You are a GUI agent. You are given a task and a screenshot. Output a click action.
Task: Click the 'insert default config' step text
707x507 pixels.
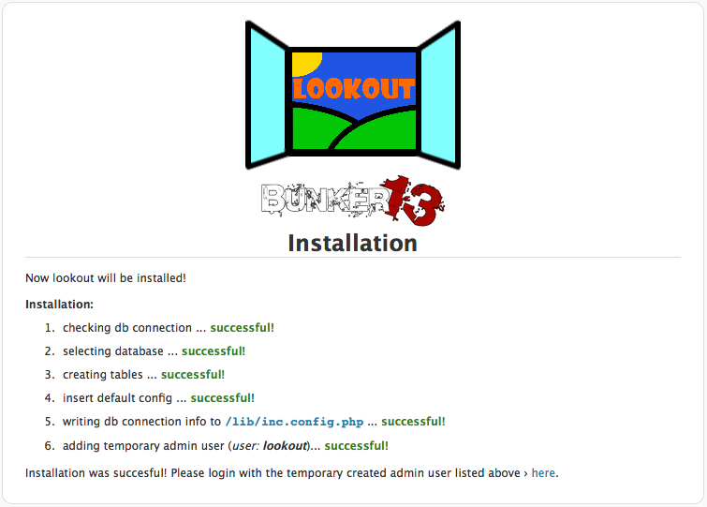(118, 398)
